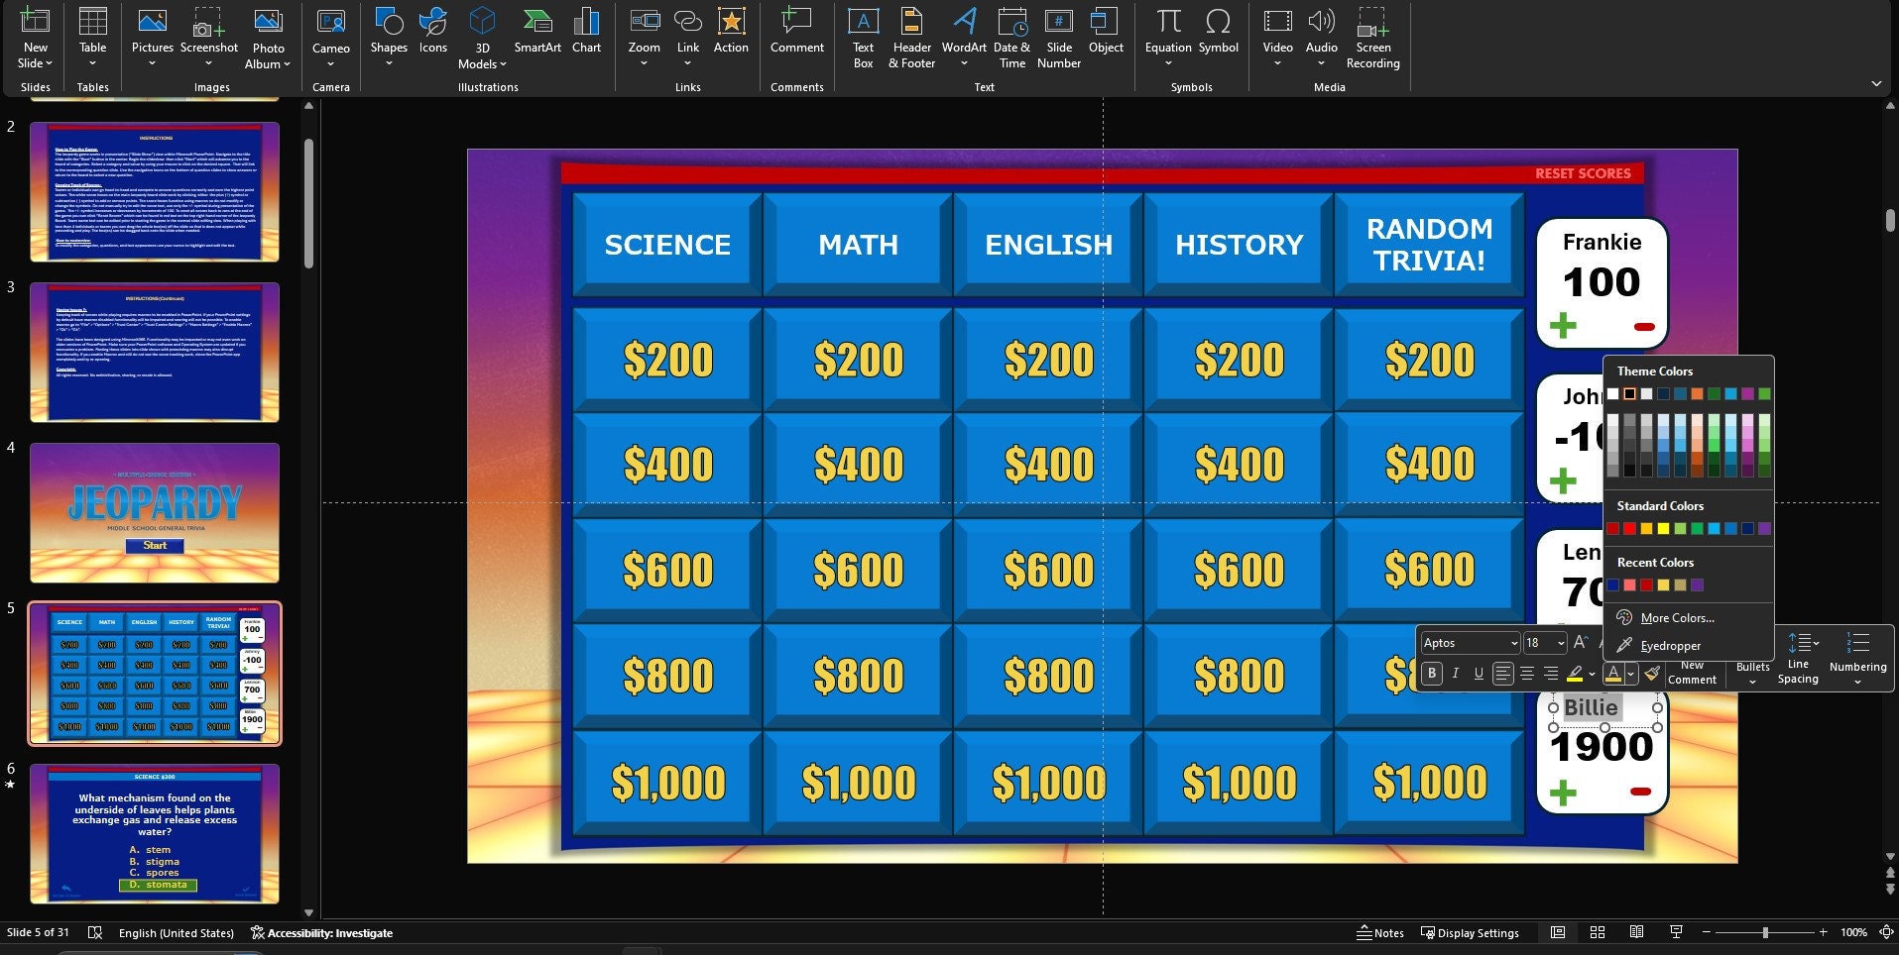Insert a 3D Model
The image size is (1899, 955).
click(482, 40)
